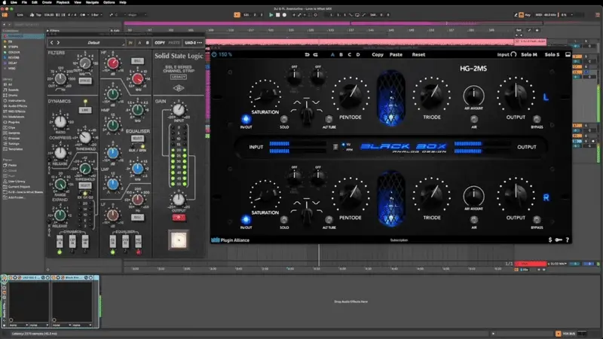603x339 pixels.
Task: Click Black Box UI scale 150% icon
Action: pyautogui.click(x=215, y=54)
